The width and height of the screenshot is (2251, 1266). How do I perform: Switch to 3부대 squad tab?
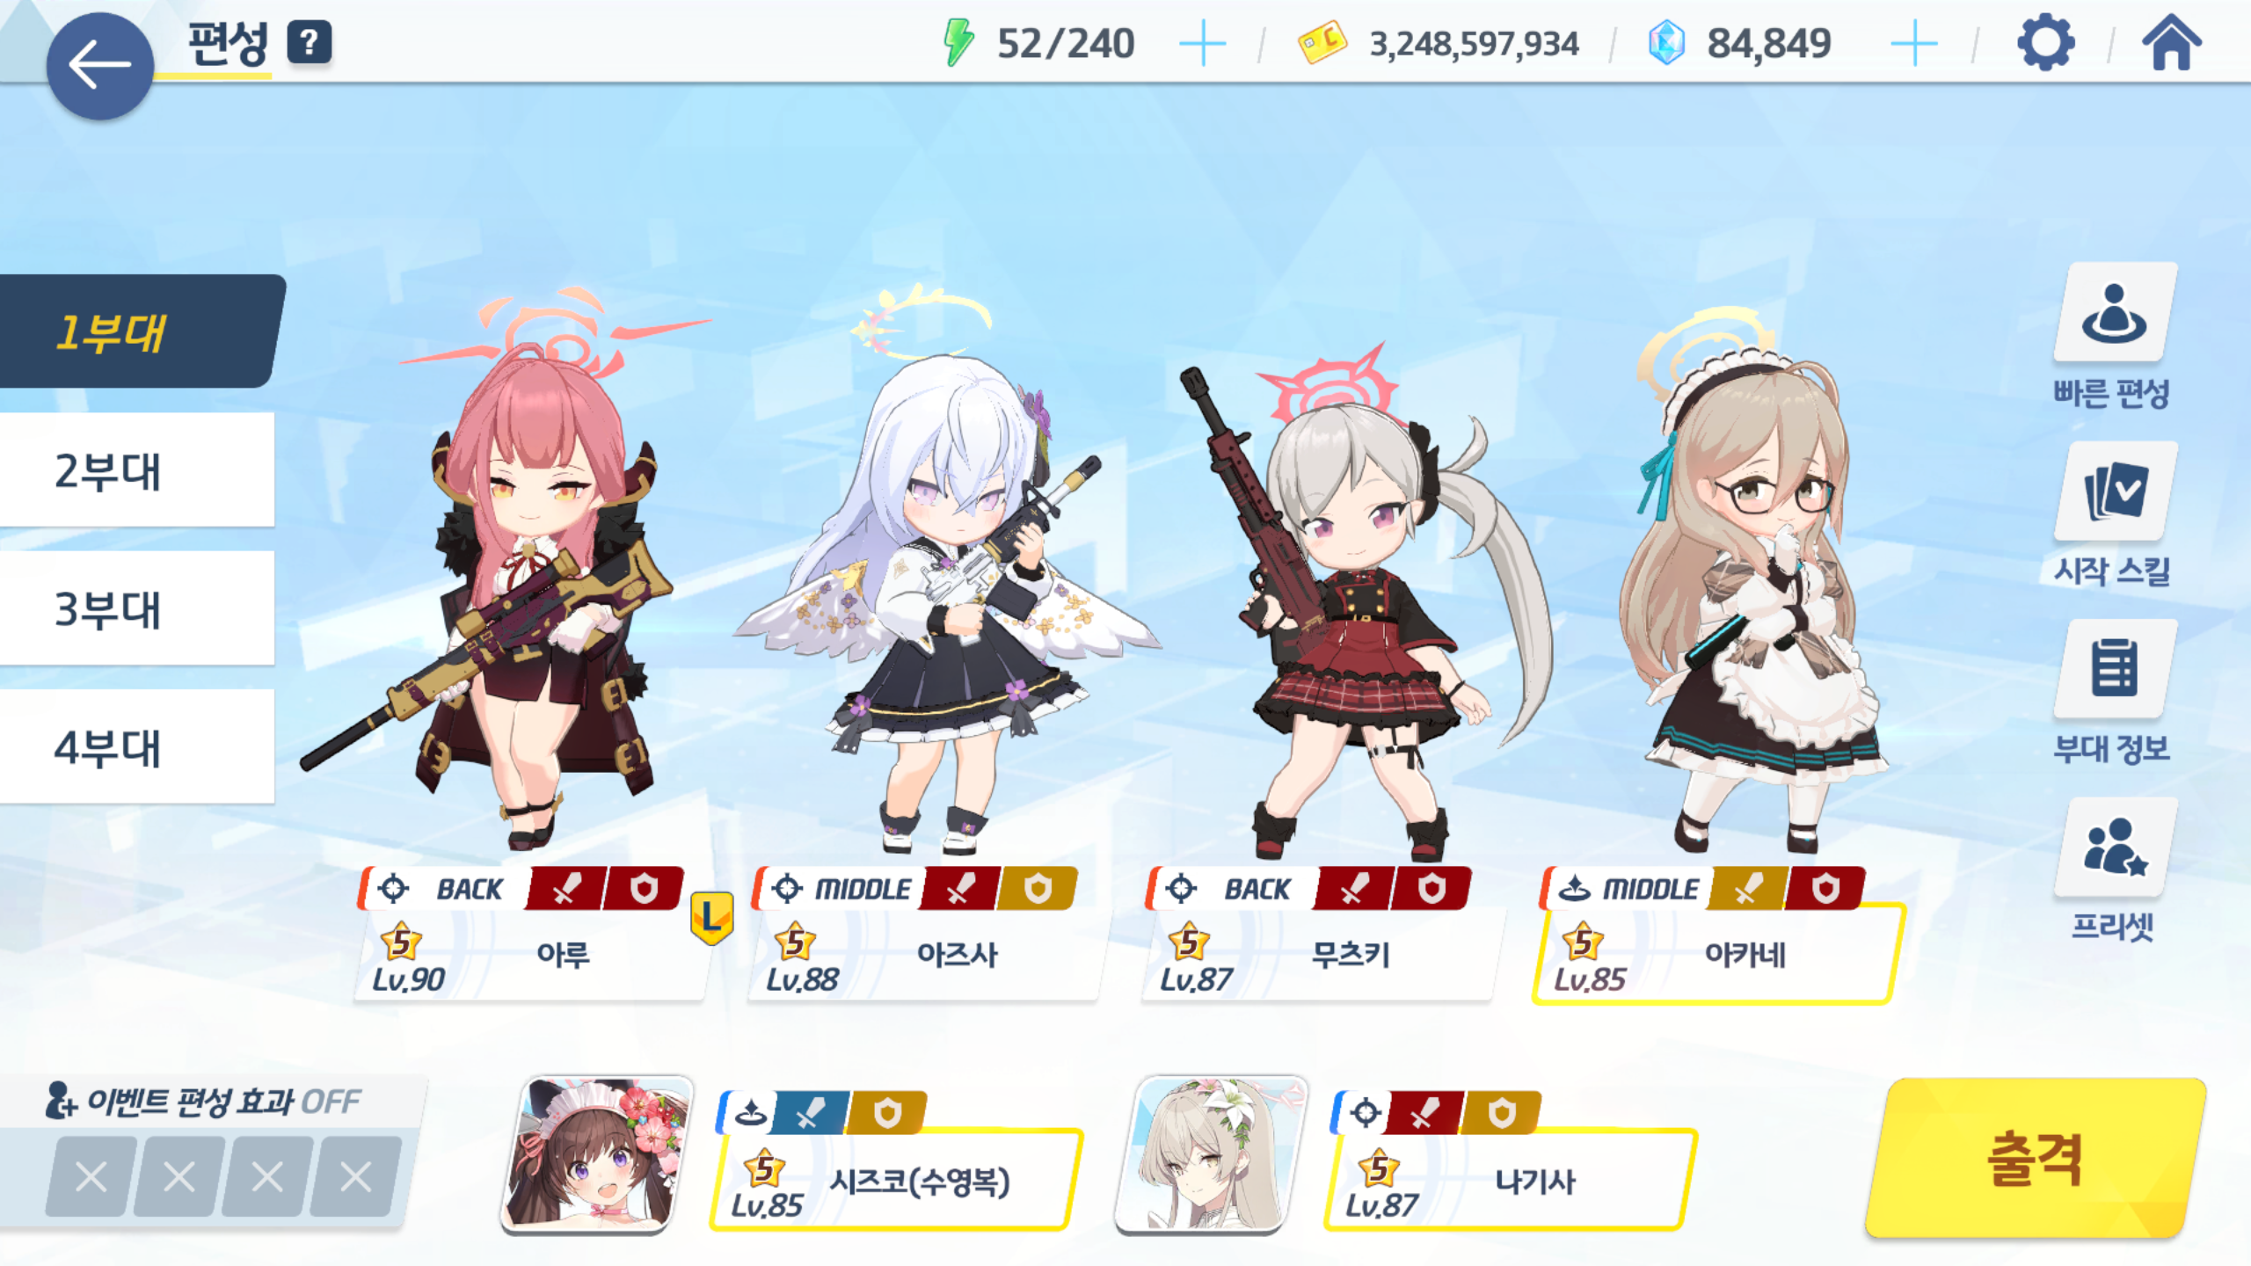point(137,608)
